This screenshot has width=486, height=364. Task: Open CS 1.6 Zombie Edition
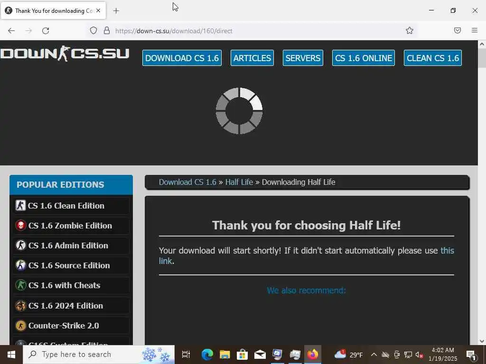pos(71,226)
